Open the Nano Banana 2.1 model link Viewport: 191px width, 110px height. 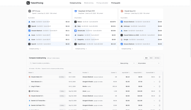37,82
